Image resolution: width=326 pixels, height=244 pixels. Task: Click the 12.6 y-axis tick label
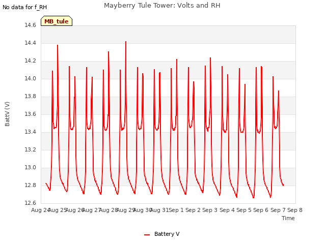[31, 203]
